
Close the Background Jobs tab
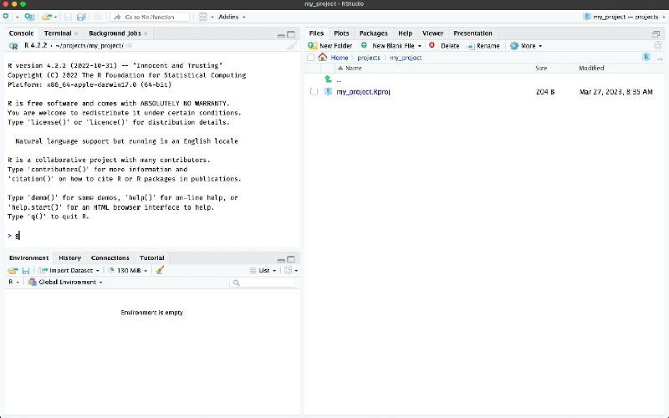click(146, 33)
